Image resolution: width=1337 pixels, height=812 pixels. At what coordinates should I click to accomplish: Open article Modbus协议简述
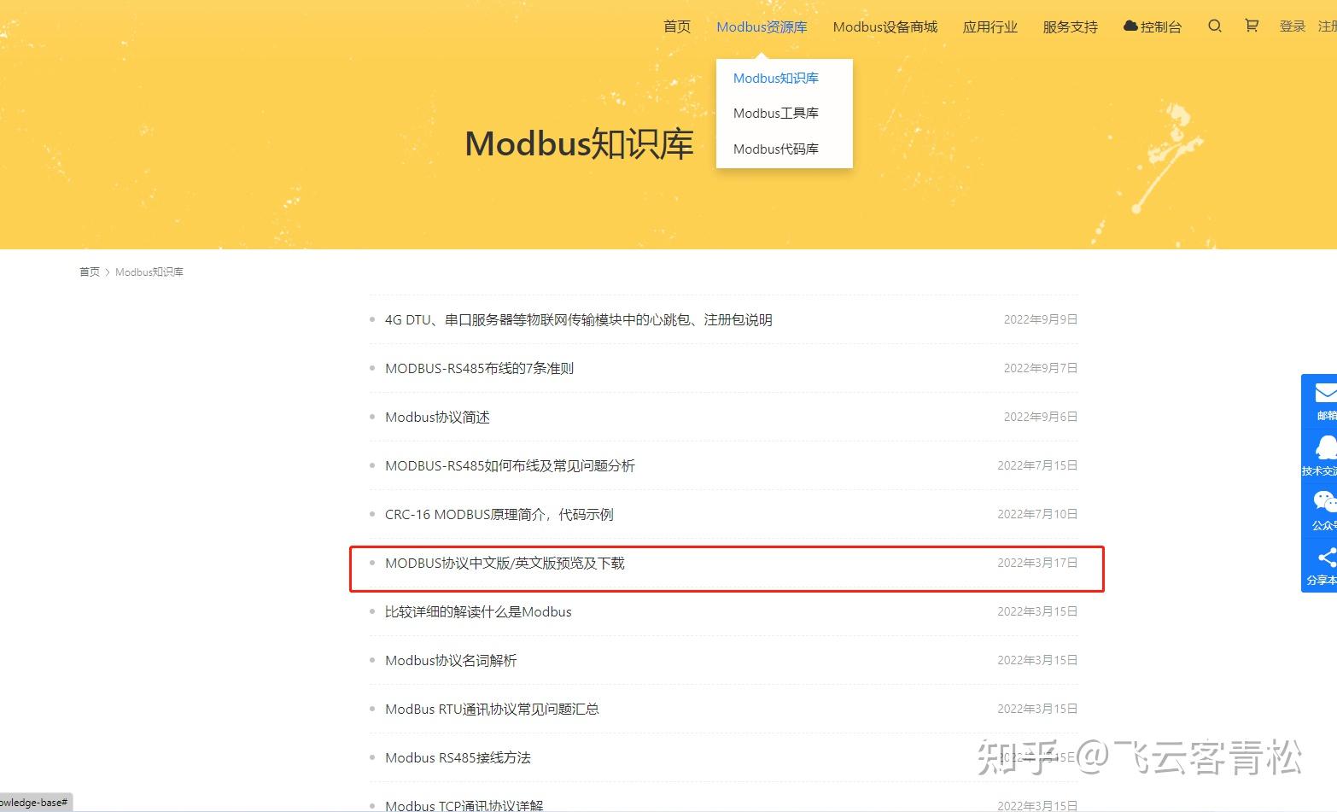[x=437, y=417]
